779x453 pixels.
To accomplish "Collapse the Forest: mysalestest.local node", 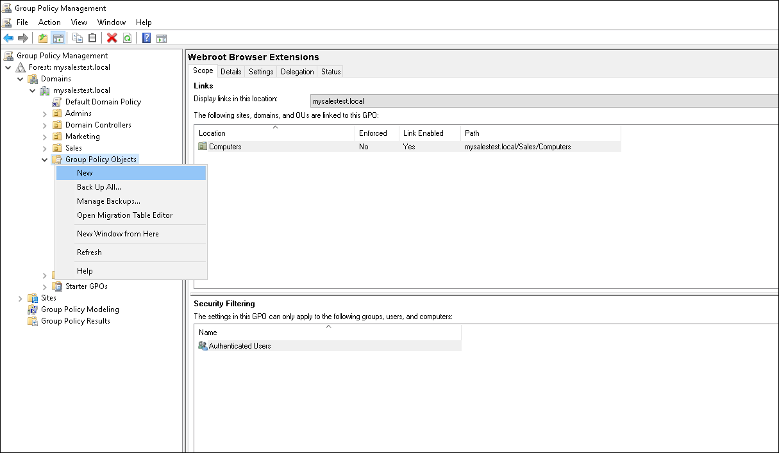I will [8, 67].
